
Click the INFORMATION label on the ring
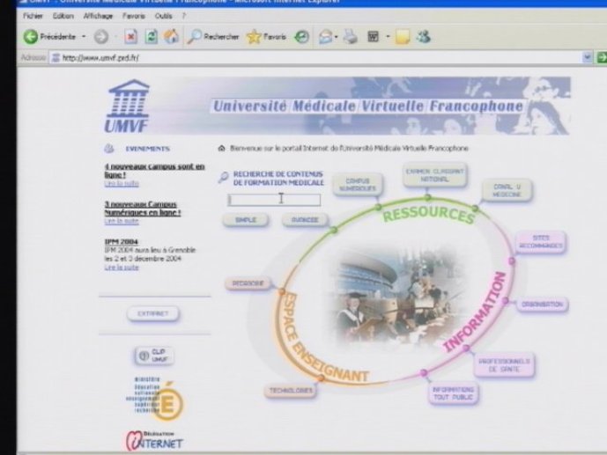pyautogui.click(x=475, y=312)
